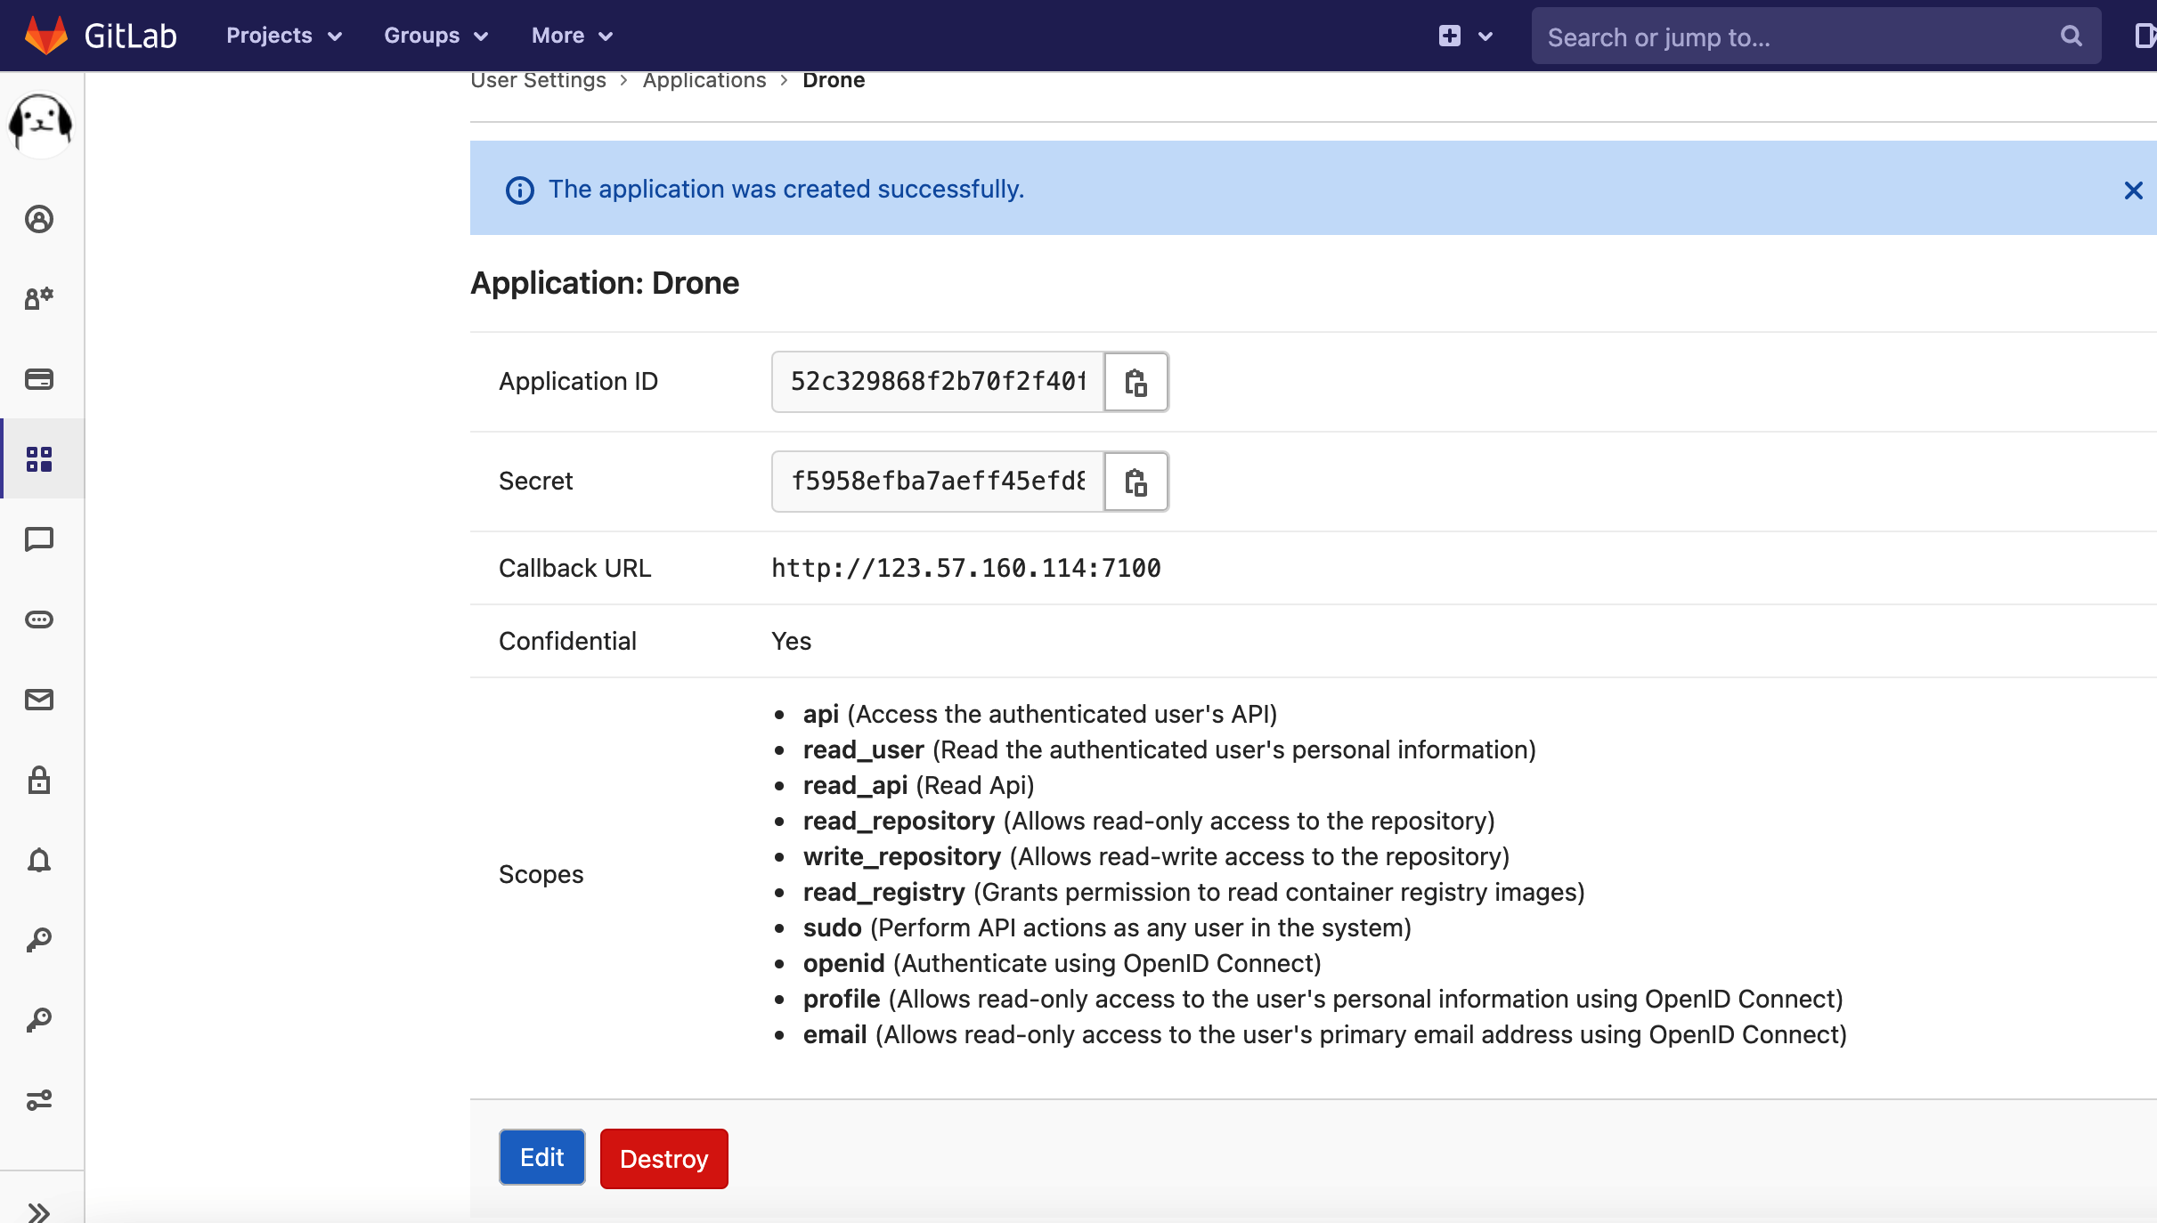Open Account settings in sidebar
2157x1223 pixels.
[39, 298]
